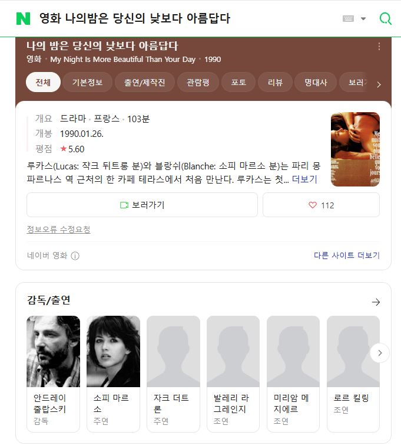This screenshot has height=445, width=401.
Task: Click the green search magnifier icon
Action: click(x=386, y=19)
